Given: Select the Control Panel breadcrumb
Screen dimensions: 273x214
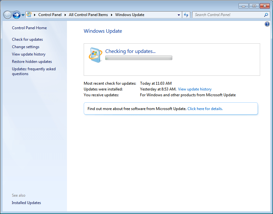Looking at the screenshot, I should (x=50, y=15).
